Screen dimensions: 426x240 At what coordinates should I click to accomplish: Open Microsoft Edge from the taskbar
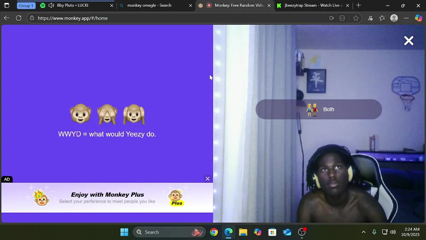pyautogui.click(x=229, y=232)
